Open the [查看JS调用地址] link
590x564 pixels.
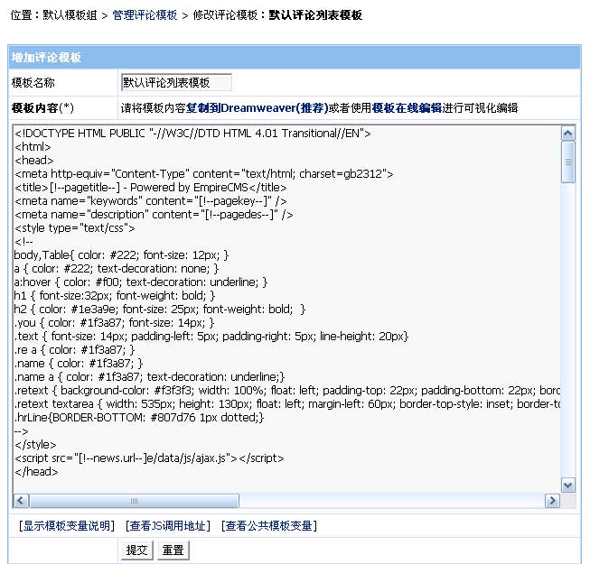tap(168, 526)
